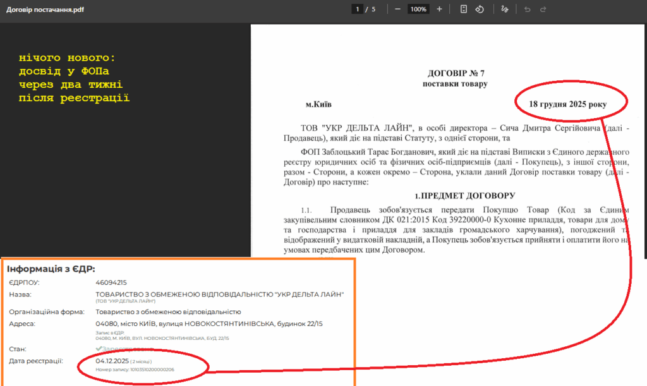Select the draw annotation tool
The height and width of the screenshot is (386, 647).
pos(504,9)
